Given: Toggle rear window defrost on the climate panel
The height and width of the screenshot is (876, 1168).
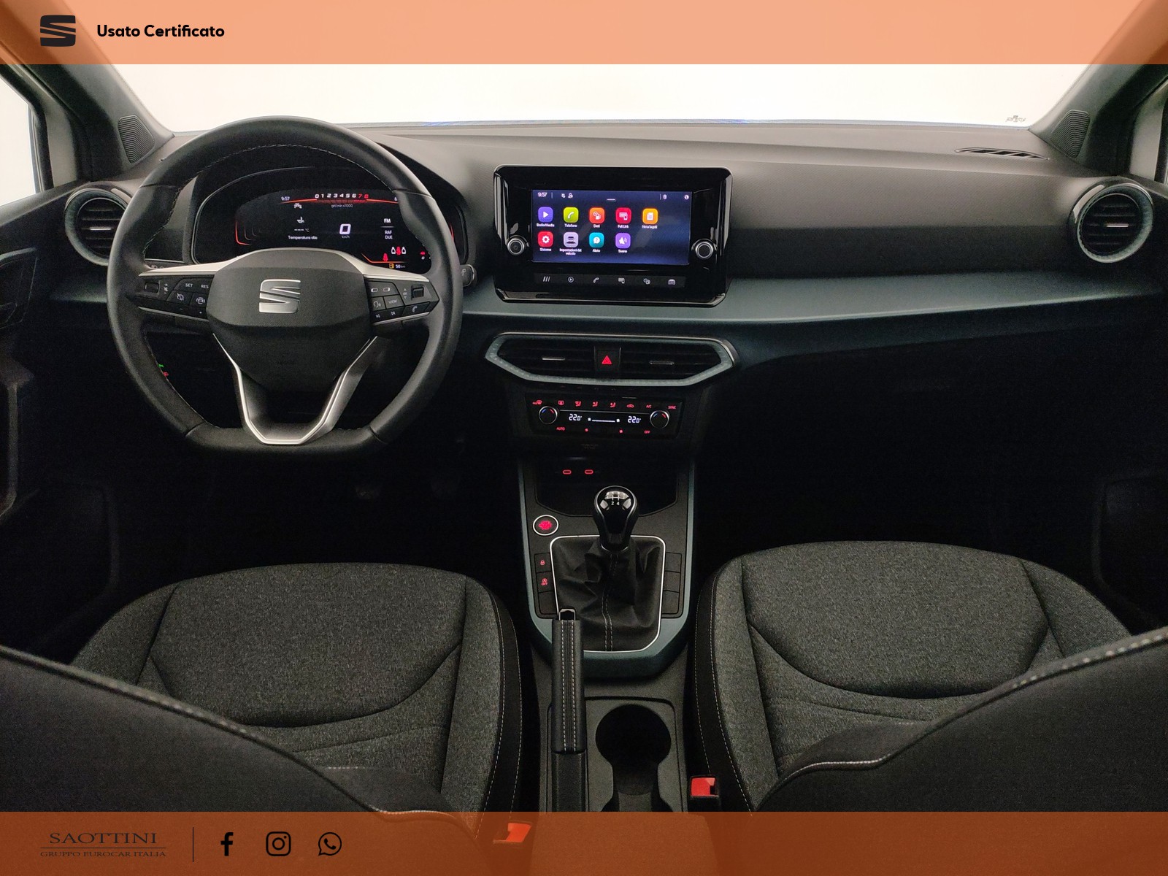Looking at the screenshot, I should click(561, 403).
